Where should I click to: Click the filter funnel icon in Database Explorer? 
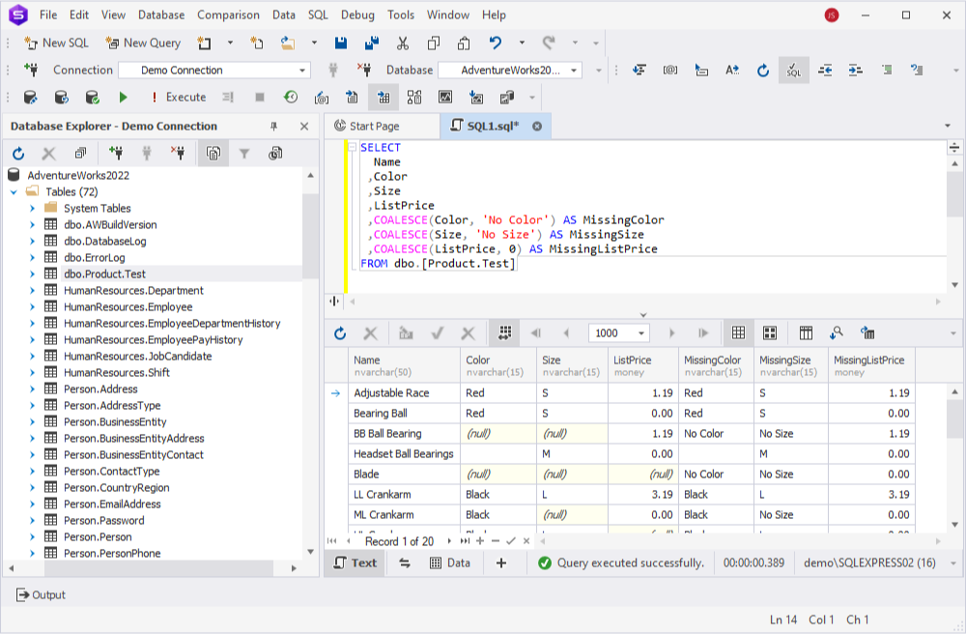pos(244,154)
